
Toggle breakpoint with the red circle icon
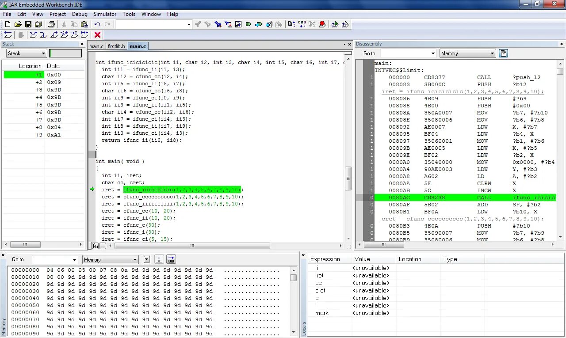pyautogui.click(x=322, y=24)
